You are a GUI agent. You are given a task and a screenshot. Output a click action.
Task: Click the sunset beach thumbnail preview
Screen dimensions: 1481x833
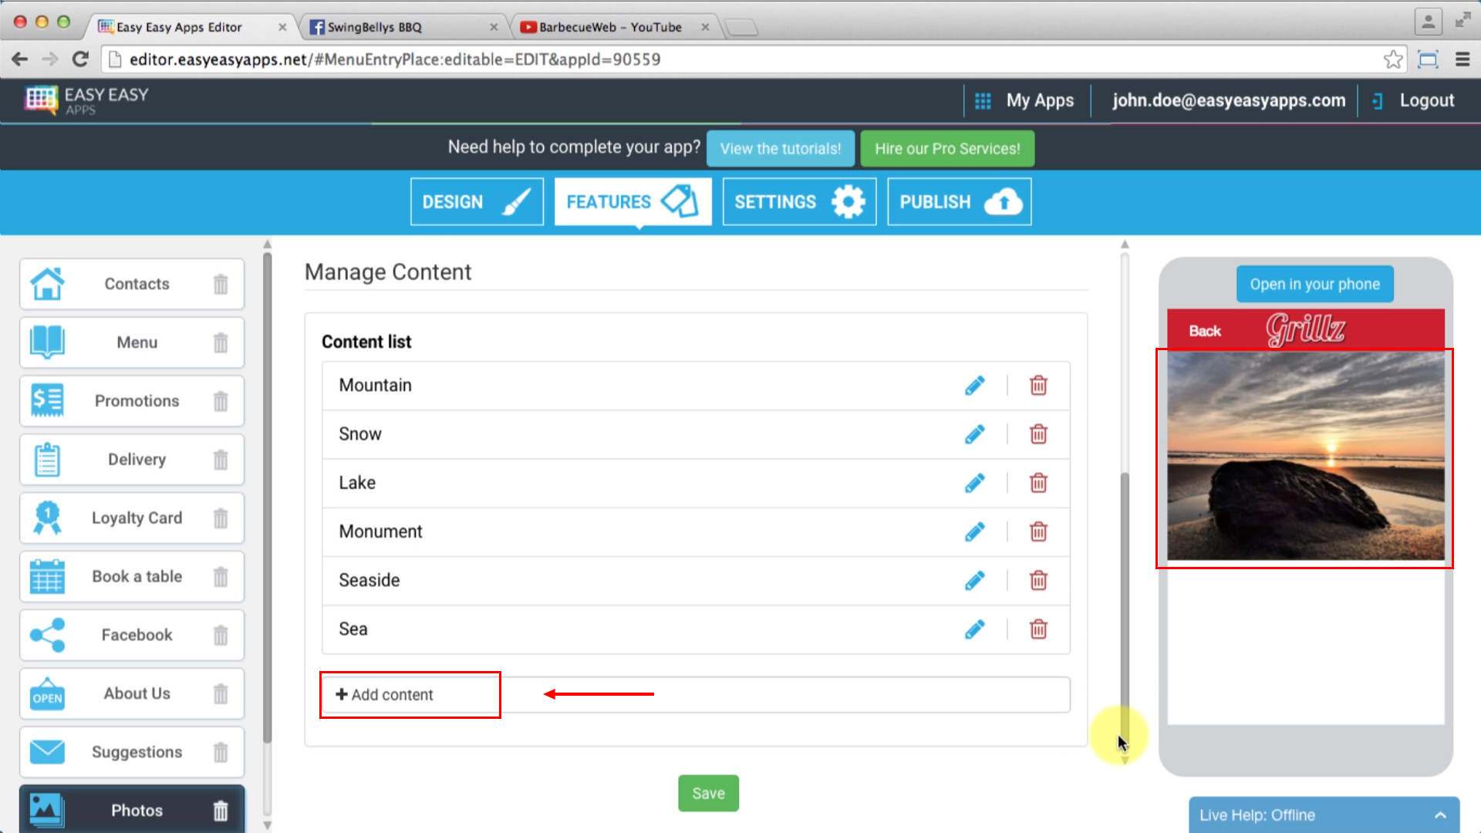coord(1306,457)
